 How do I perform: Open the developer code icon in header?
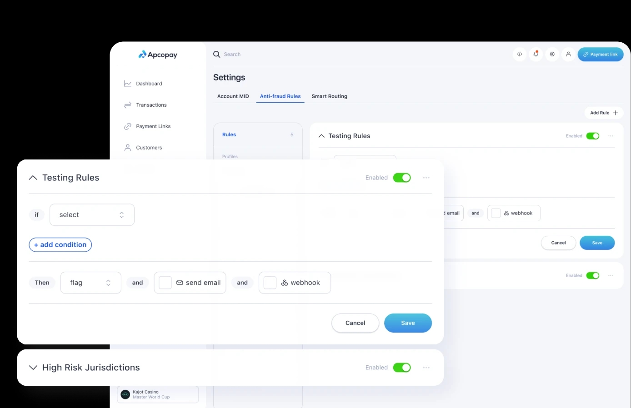(x=520, y=54)
